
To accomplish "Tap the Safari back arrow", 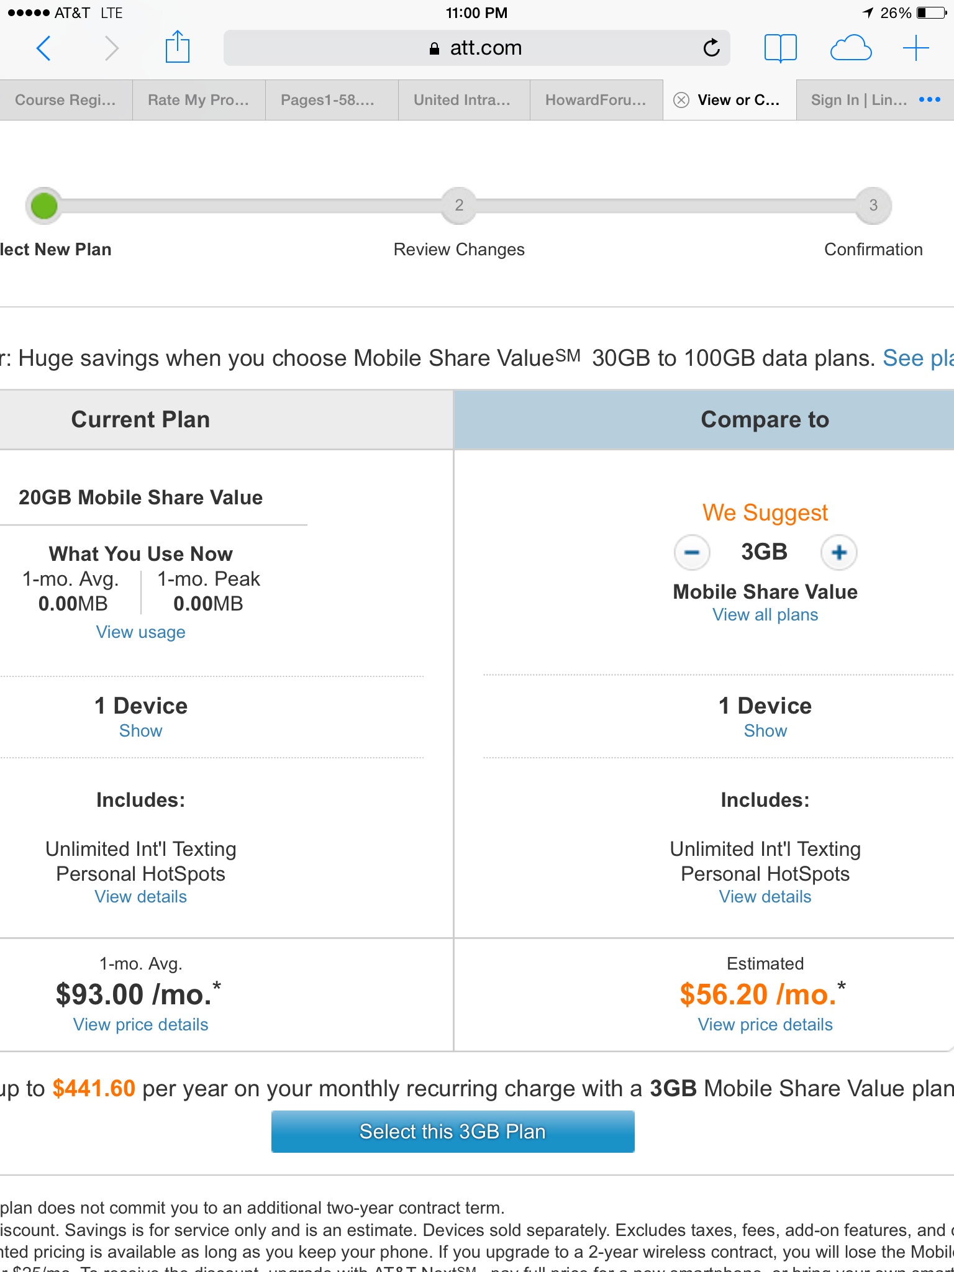I will click(x=43, y=48).
